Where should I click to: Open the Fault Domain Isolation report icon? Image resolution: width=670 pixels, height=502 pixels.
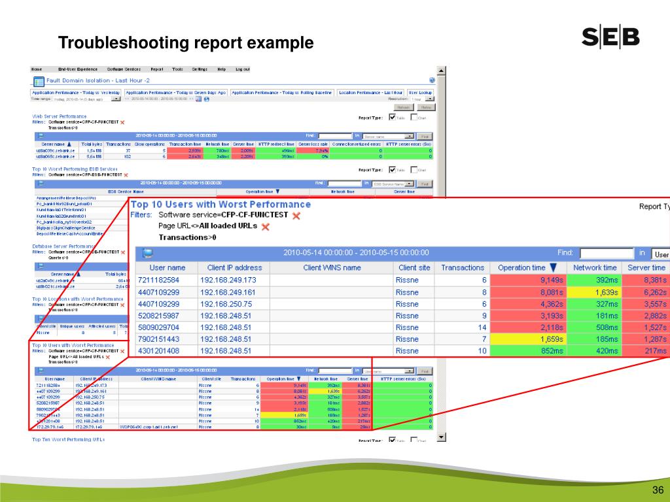[39, 81]
